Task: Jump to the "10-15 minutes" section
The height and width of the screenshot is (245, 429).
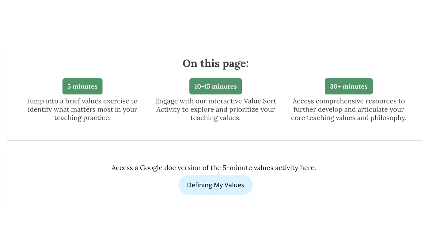Action: pos(215,86)
